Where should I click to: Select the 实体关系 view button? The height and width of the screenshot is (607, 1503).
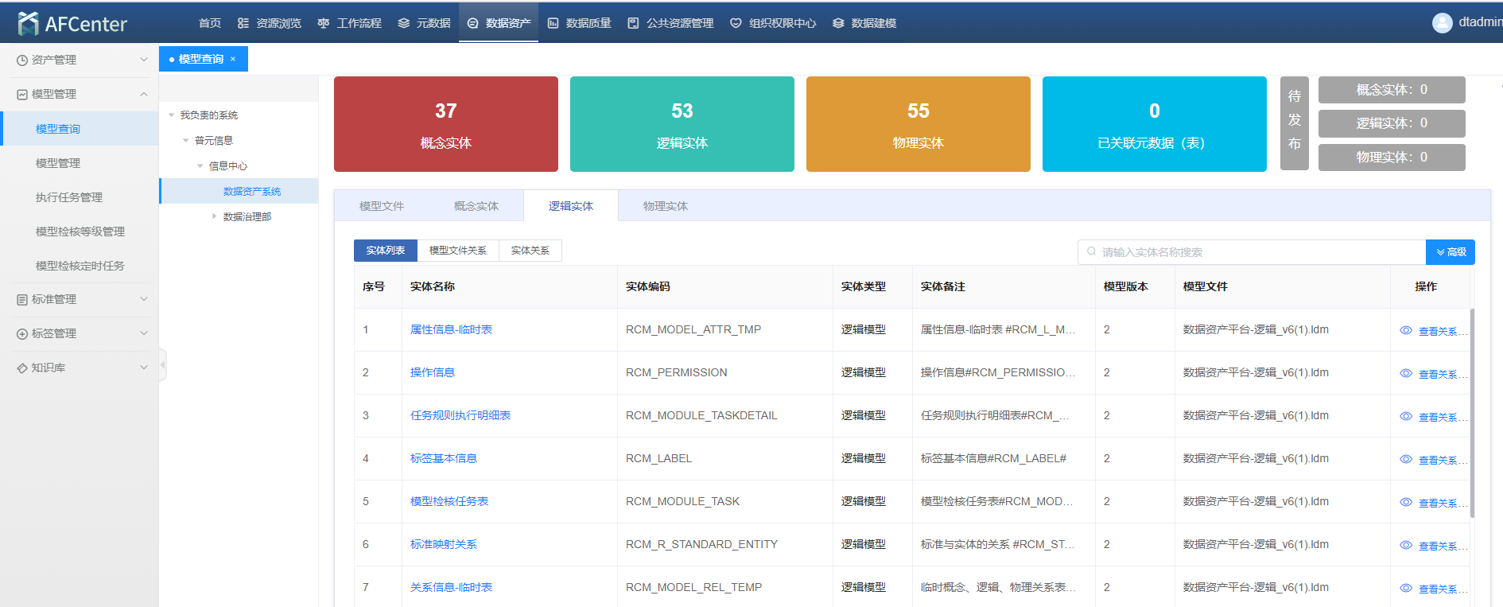click(x=530, y=251)
